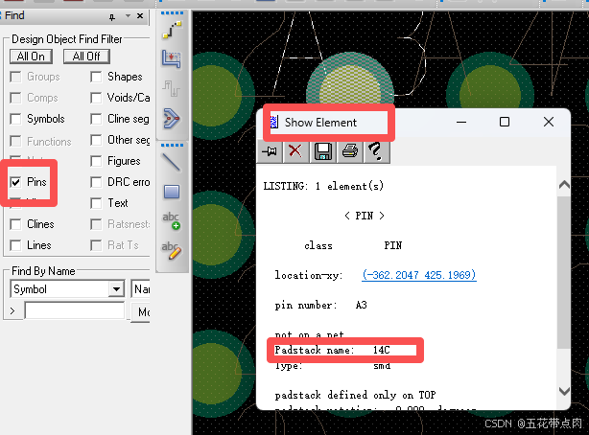Enable the Clines checkbox
589x435 pixels.
(x=15, y=224)
